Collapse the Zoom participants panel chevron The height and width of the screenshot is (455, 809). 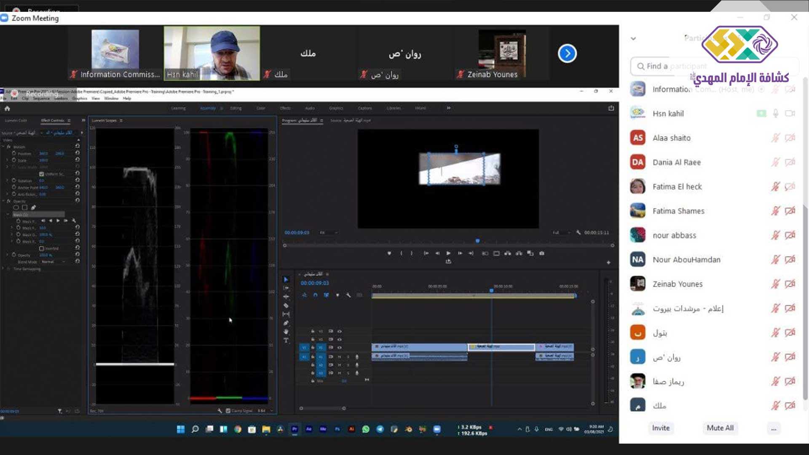pyautogui.click(x=633, y=38)
